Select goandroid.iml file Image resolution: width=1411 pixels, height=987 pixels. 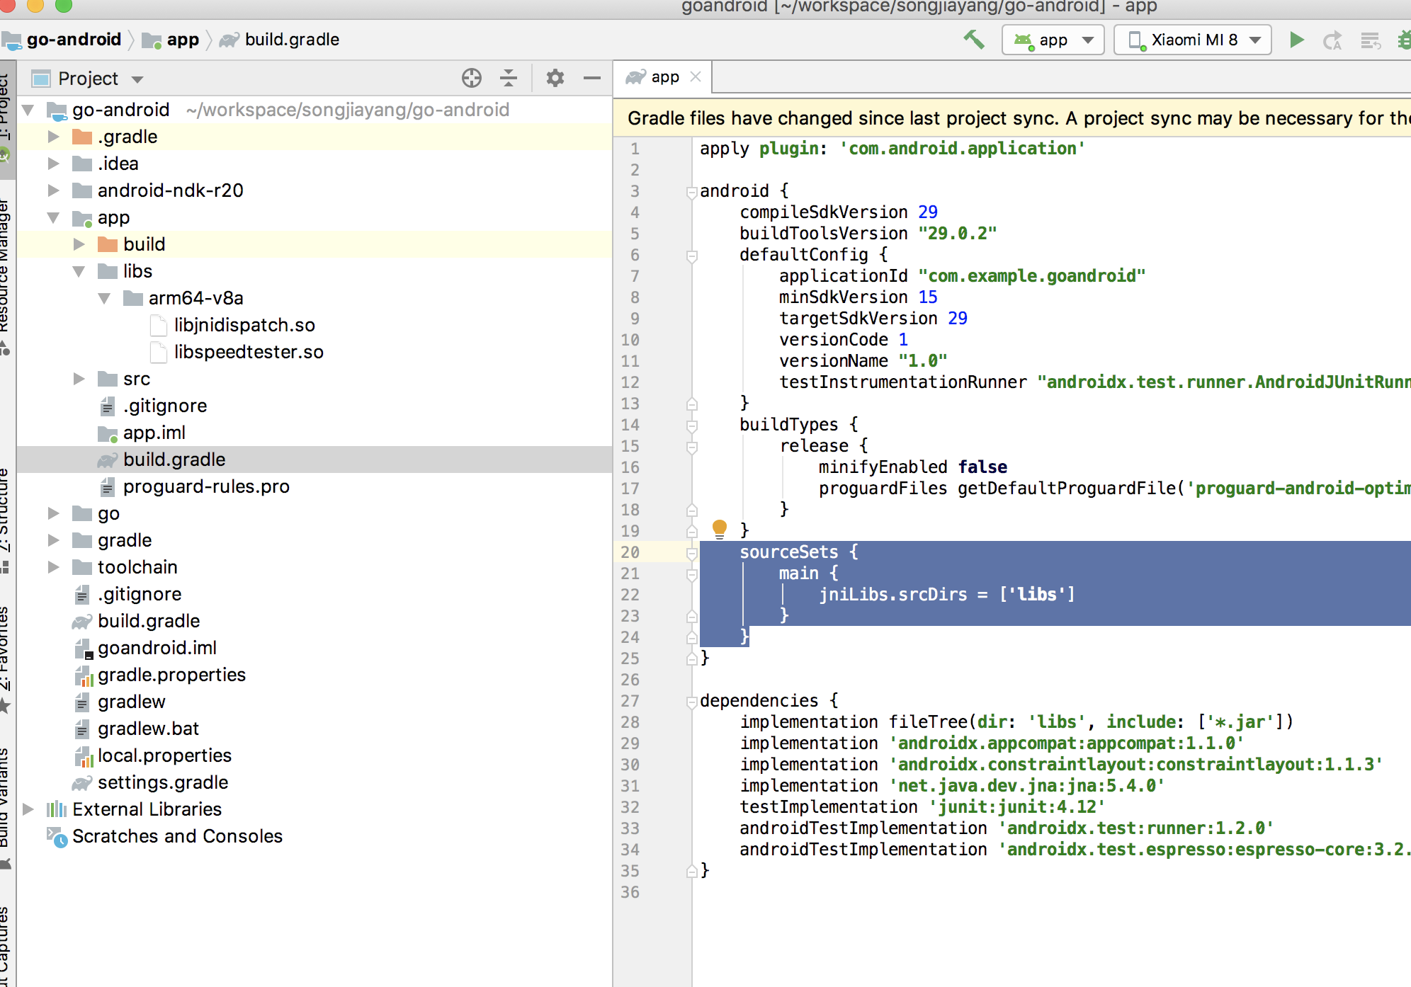click(157, 648)
